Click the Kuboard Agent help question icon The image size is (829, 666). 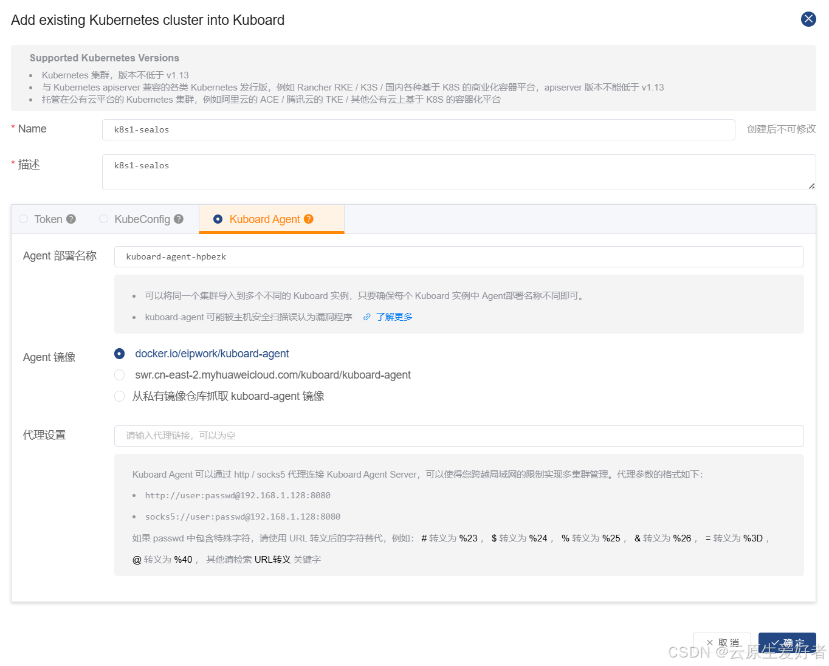pyautogui.click(x=309, y=219)
